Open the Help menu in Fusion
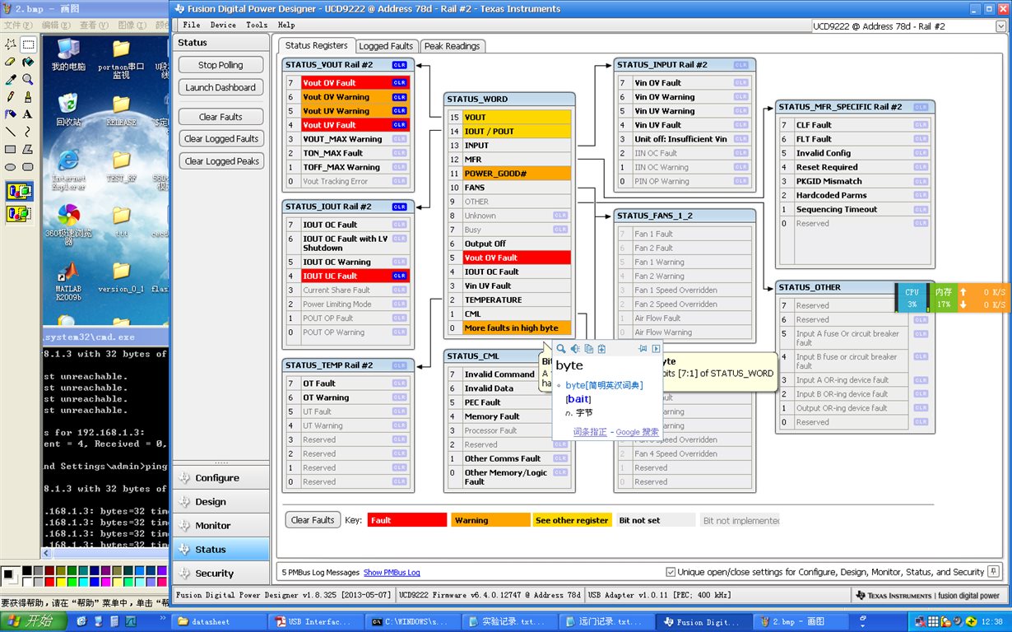The height and width of the screenshot is (632, 1012). point(286,25)
